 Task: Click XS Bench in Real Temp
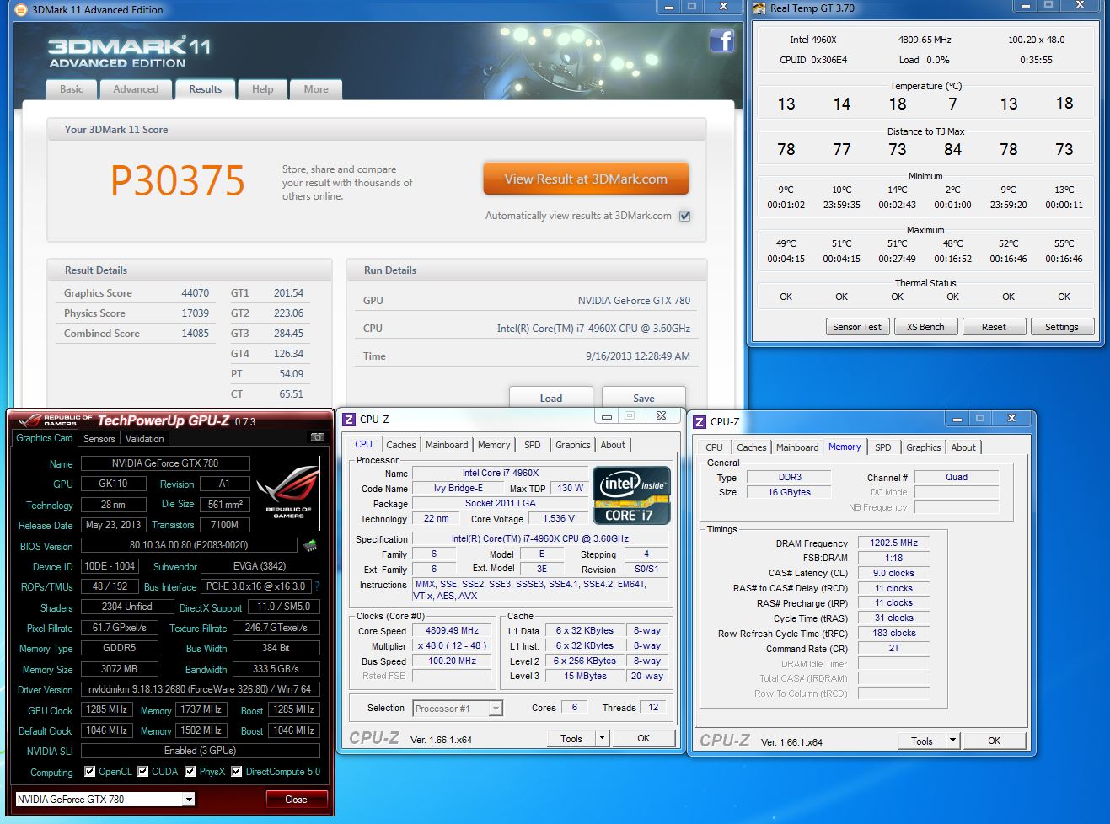pyautogui.click(x=925, y=327)
